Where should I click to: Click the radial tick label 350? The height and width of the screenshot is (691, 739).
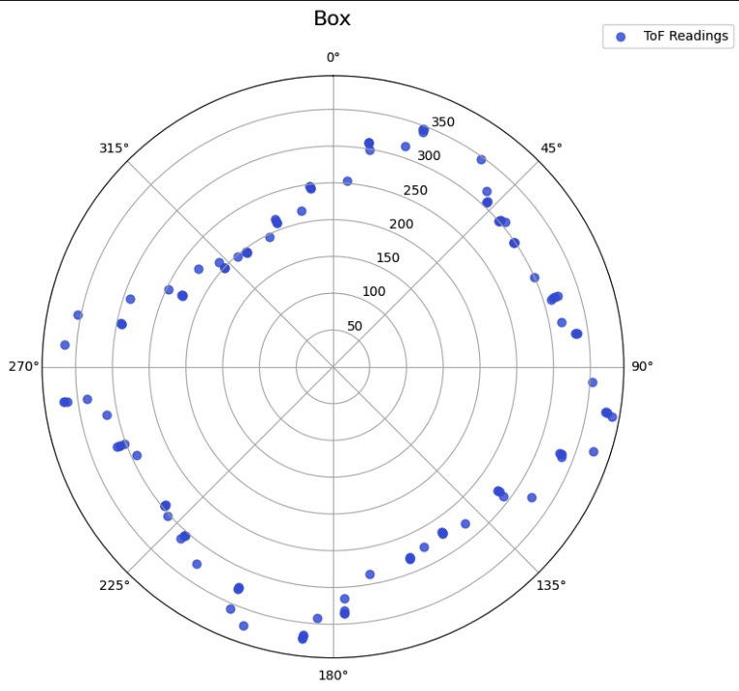pos(443,122)
